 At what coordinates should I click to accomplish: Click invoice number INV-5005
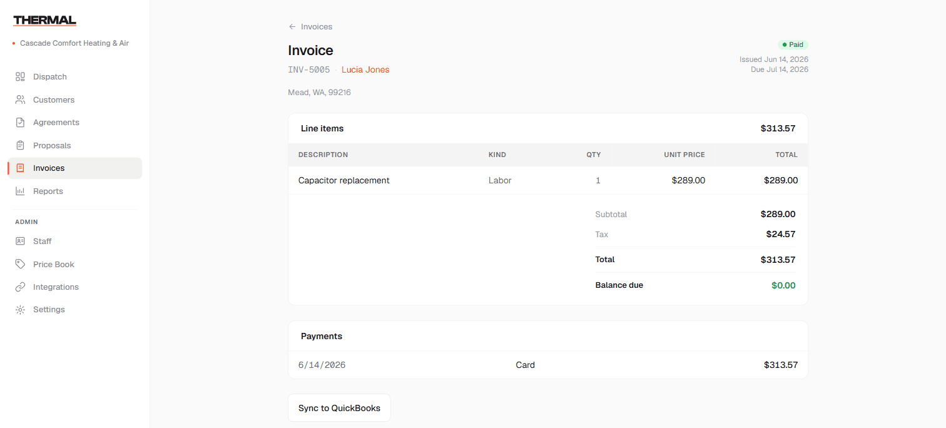(x=309, y=69)
